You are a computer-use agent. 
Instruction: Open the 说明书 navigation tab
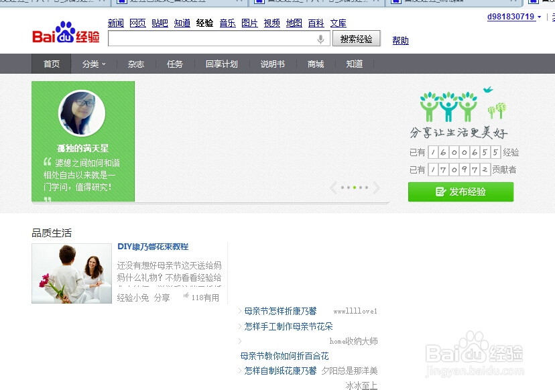(273, 64)
